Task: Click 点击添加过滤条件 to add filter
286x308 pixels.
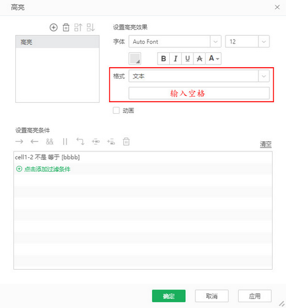Action: [x=47, y=169]
